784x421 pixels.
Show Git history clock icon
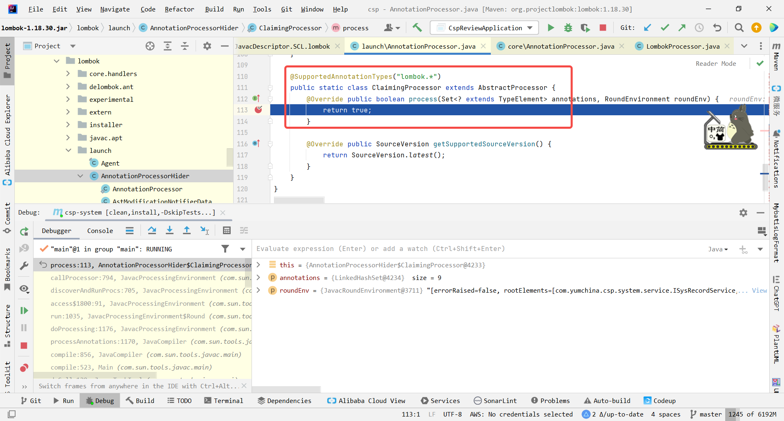tap(699, 27)
